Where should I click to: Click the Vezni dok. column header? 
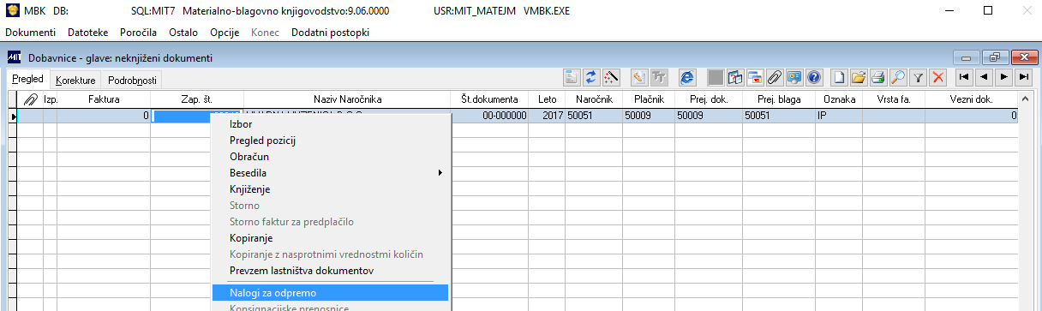point(972,99)
